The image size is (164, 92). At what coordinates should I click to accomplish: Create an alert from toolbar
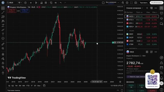(51, 3)
